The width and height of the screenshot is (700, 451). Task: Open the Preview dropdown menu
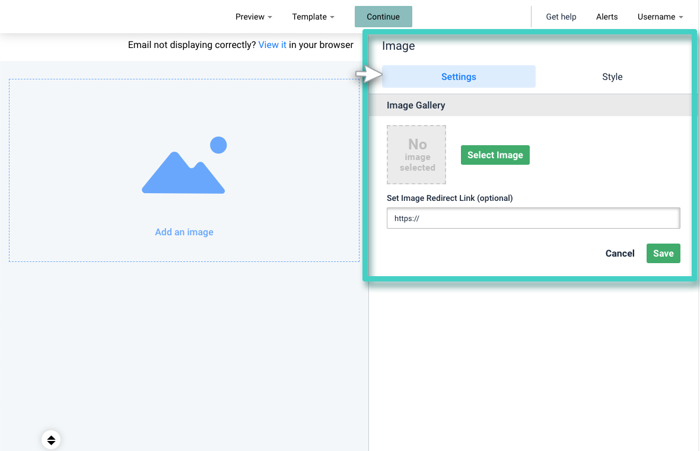pyautogui.click(x=253, y=17)
